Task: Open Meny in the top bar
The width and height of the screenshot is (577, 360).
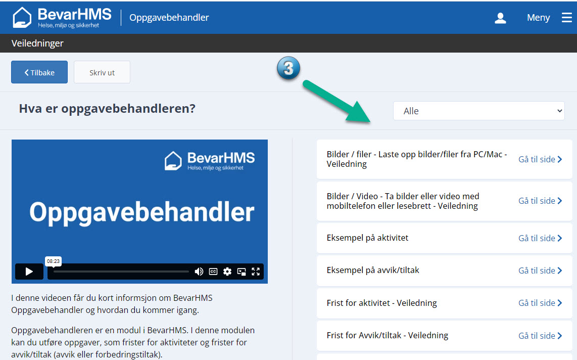Action: click(538, 18)
